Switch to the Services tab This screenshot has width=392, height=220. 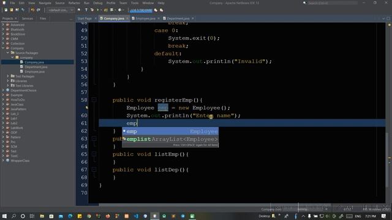click(x=27, y=18)
